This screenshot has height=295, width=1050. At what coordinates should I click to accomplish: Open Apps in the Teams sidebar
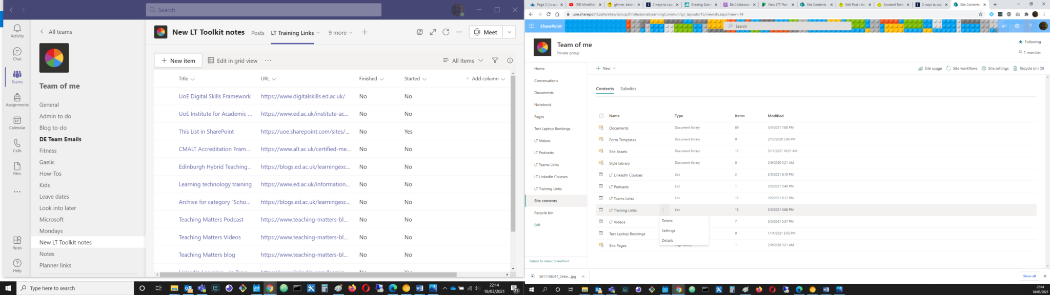point(17,243)
